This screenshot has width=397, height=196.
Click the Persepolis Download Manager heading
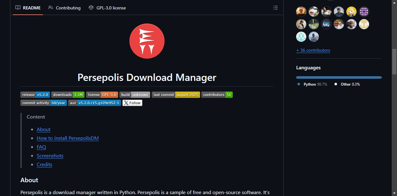click(147, 77)
